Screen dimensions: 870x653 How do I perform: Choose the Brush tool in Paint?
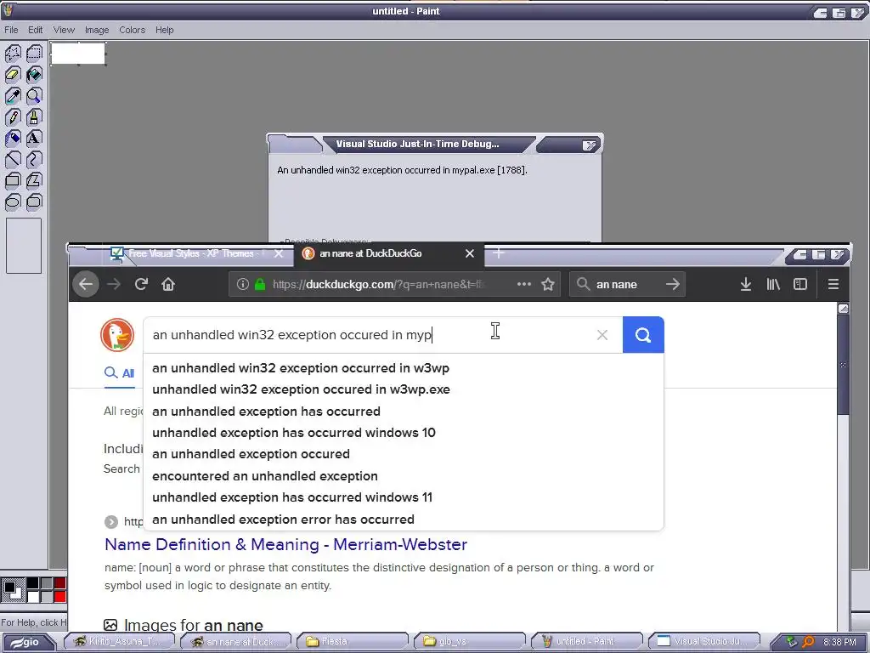pos(34,117)
